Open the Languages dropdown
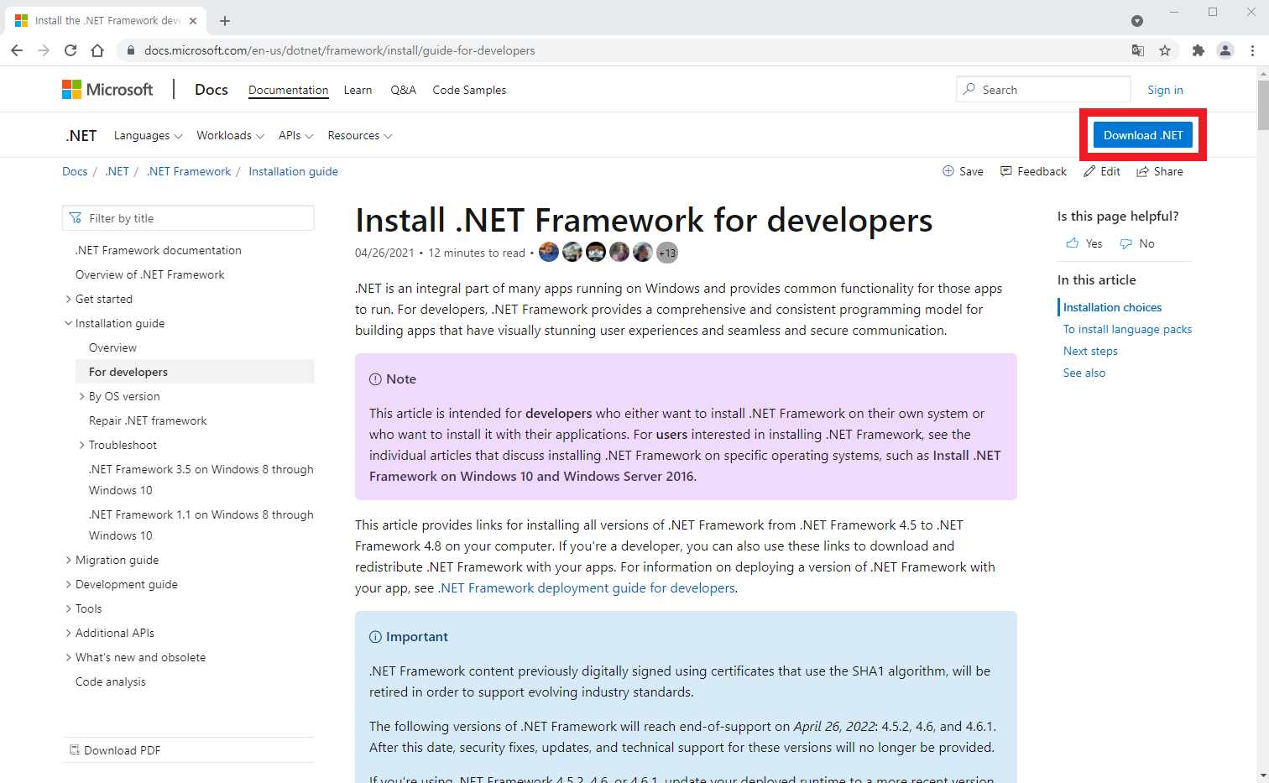 148,135
